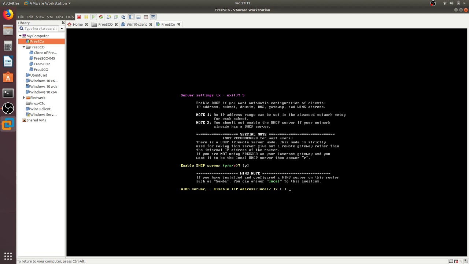The height and width of the screenshot is (264, 469).
Task: Click the Revert to snapshot toolbar icon
Action: click(116, 17)
